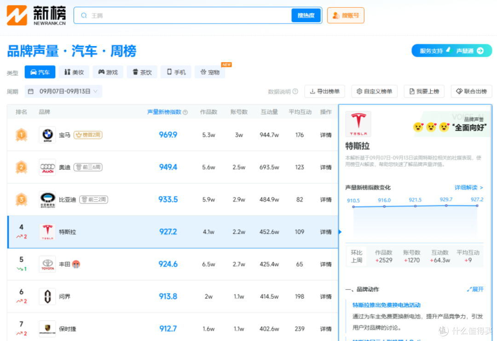
Task: Click the 平均互动 column header
Action: tap(300, 112)
